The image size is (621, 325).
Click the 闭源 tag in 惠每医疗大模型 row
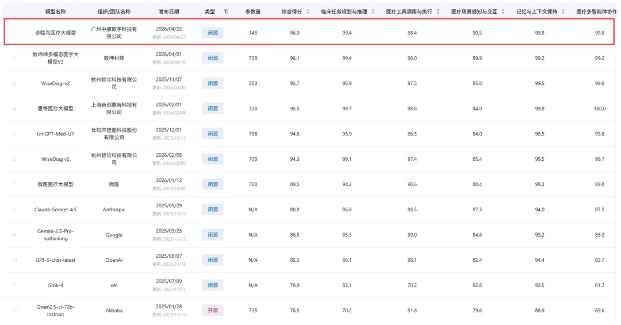click(213, 109)
